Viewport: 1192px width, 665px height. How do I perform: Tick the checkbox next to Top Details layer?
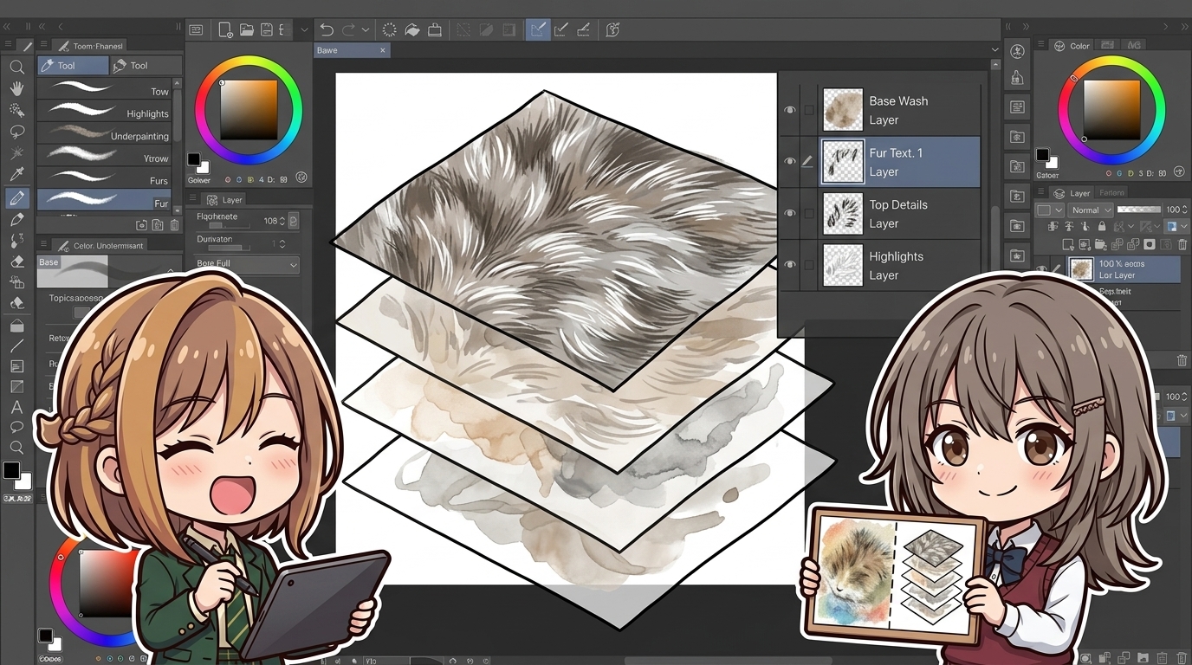point(808,214)
